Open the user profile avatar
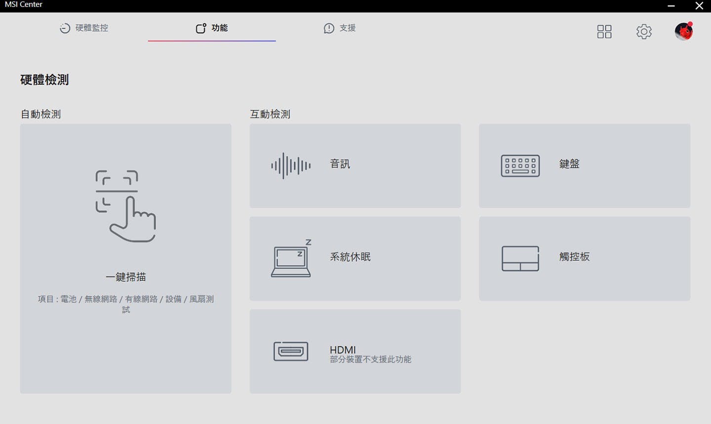 (x=684, y=31)
